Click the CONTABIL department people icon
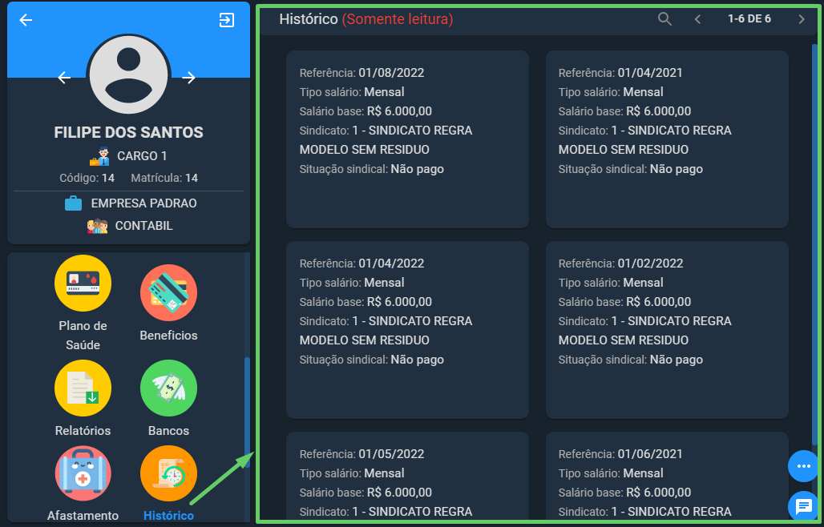 coord(97,226)
